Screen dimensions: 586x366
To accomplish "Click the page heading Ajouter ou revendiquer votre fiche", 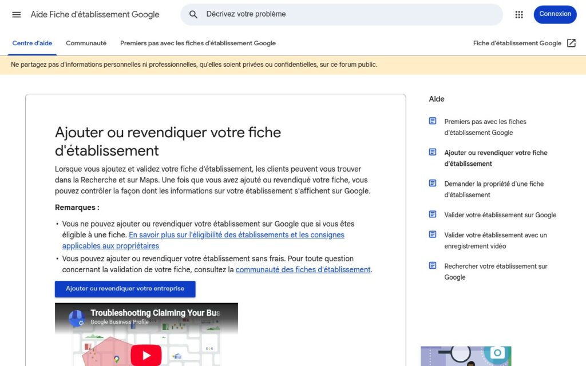I will [168, 141].
